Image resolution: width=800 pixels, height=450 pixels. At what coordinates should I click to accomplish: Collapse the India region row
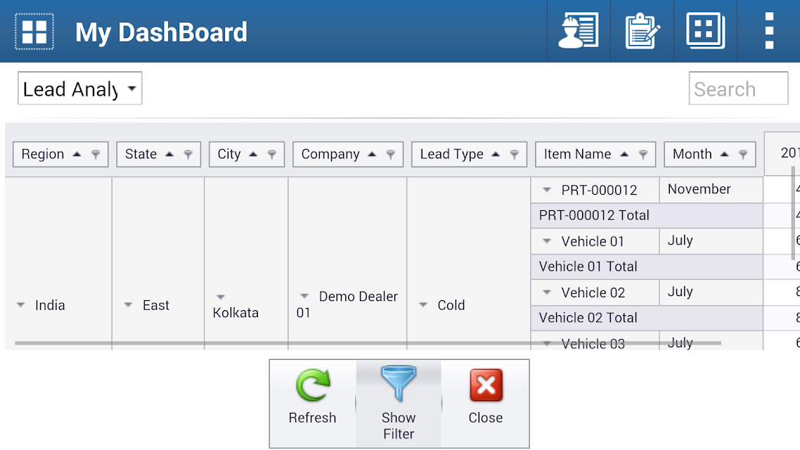click(x=21, y=305)
